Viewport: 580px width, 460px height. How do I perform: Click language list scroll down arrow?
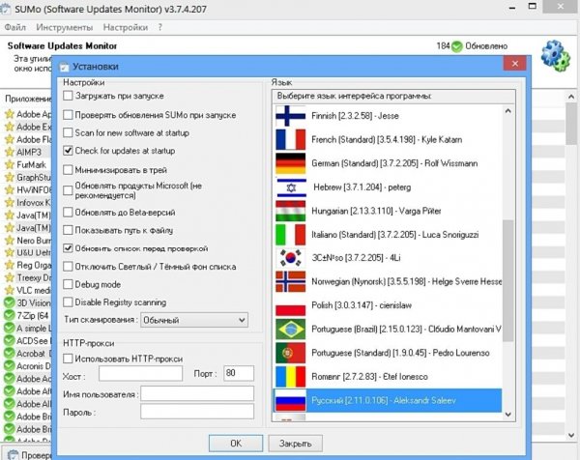point(508,415)
